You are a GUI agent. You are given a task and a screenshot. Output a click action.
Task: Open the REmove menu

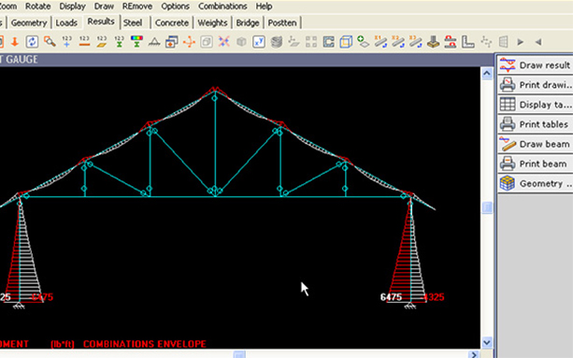pos(137,7)
